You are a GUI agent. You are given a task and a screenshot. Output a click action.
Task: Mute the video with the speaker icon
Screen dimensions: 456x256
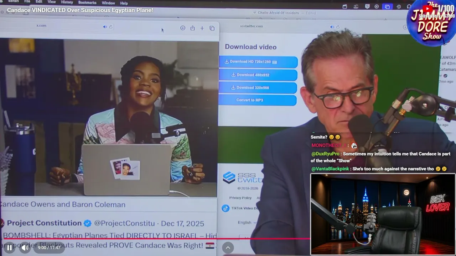pyautogui.click(x=25, y=247)
